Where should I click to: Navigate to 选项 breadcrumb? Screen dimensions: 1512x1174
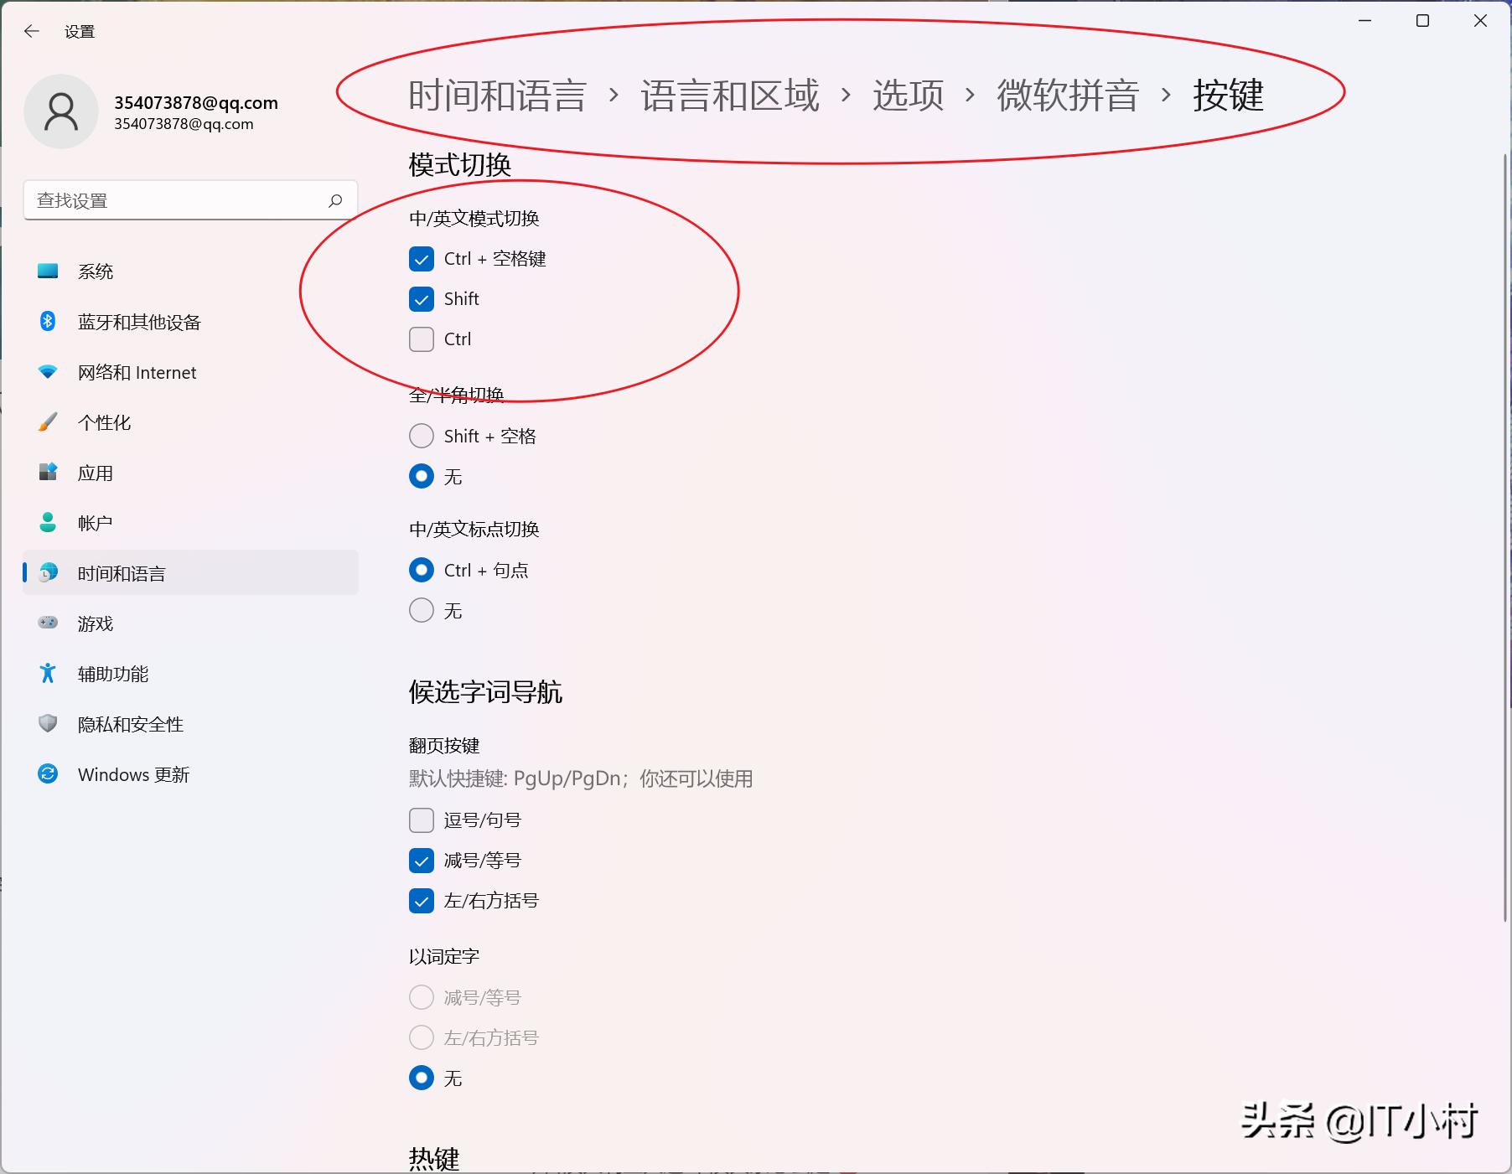pos(908,95)
